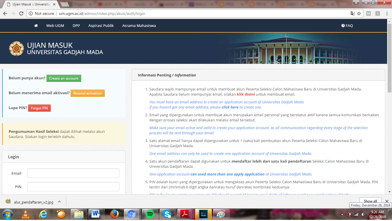Close the downloads bar
392x221 pixels.
click(387, 201)
